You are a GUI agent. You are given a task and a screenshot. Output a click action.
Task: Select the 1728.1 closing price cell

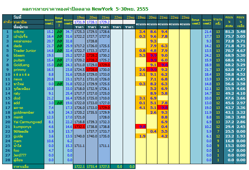pyautogui.click(x=92, y=22)
